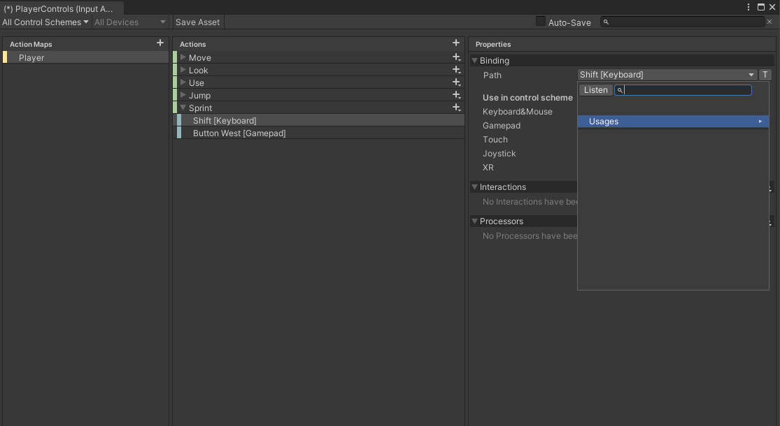Image resolution: width=780 pixels, height=426 pixels.
Task: Add a new action
Action: (x=456, y=43)
